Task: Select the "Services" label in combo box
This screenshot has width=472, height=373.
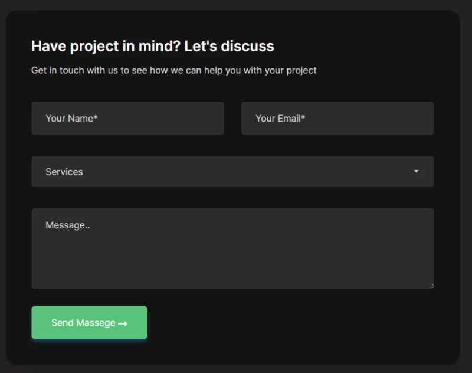Action: pyautogui.click(x=64, y=172)
